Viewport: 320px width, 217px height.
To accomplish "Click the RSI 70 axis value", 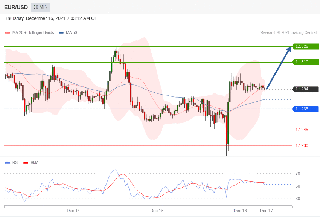I will [298, 173].
